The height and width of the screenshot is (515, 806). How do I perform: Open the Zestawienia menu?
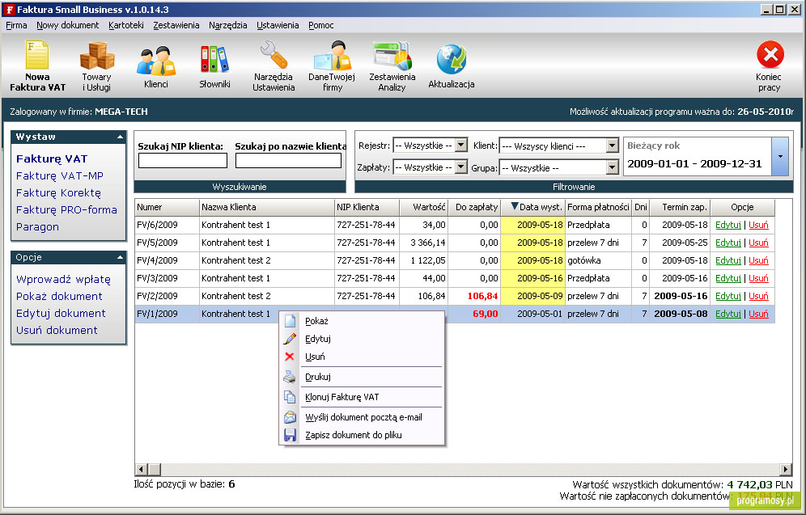[176, 25]
